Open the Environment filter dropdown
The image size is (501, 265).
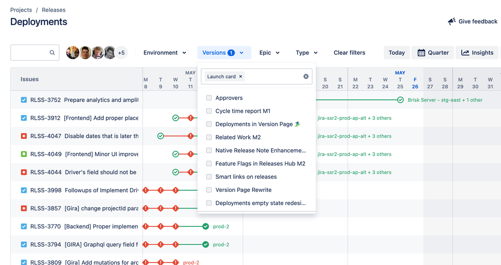164,53
